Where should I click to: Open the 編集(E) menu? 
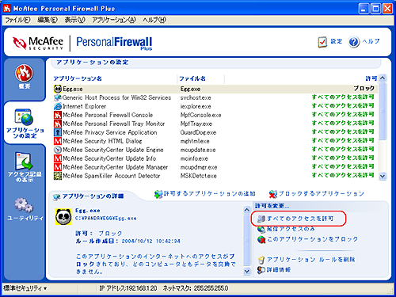point(48,20)
